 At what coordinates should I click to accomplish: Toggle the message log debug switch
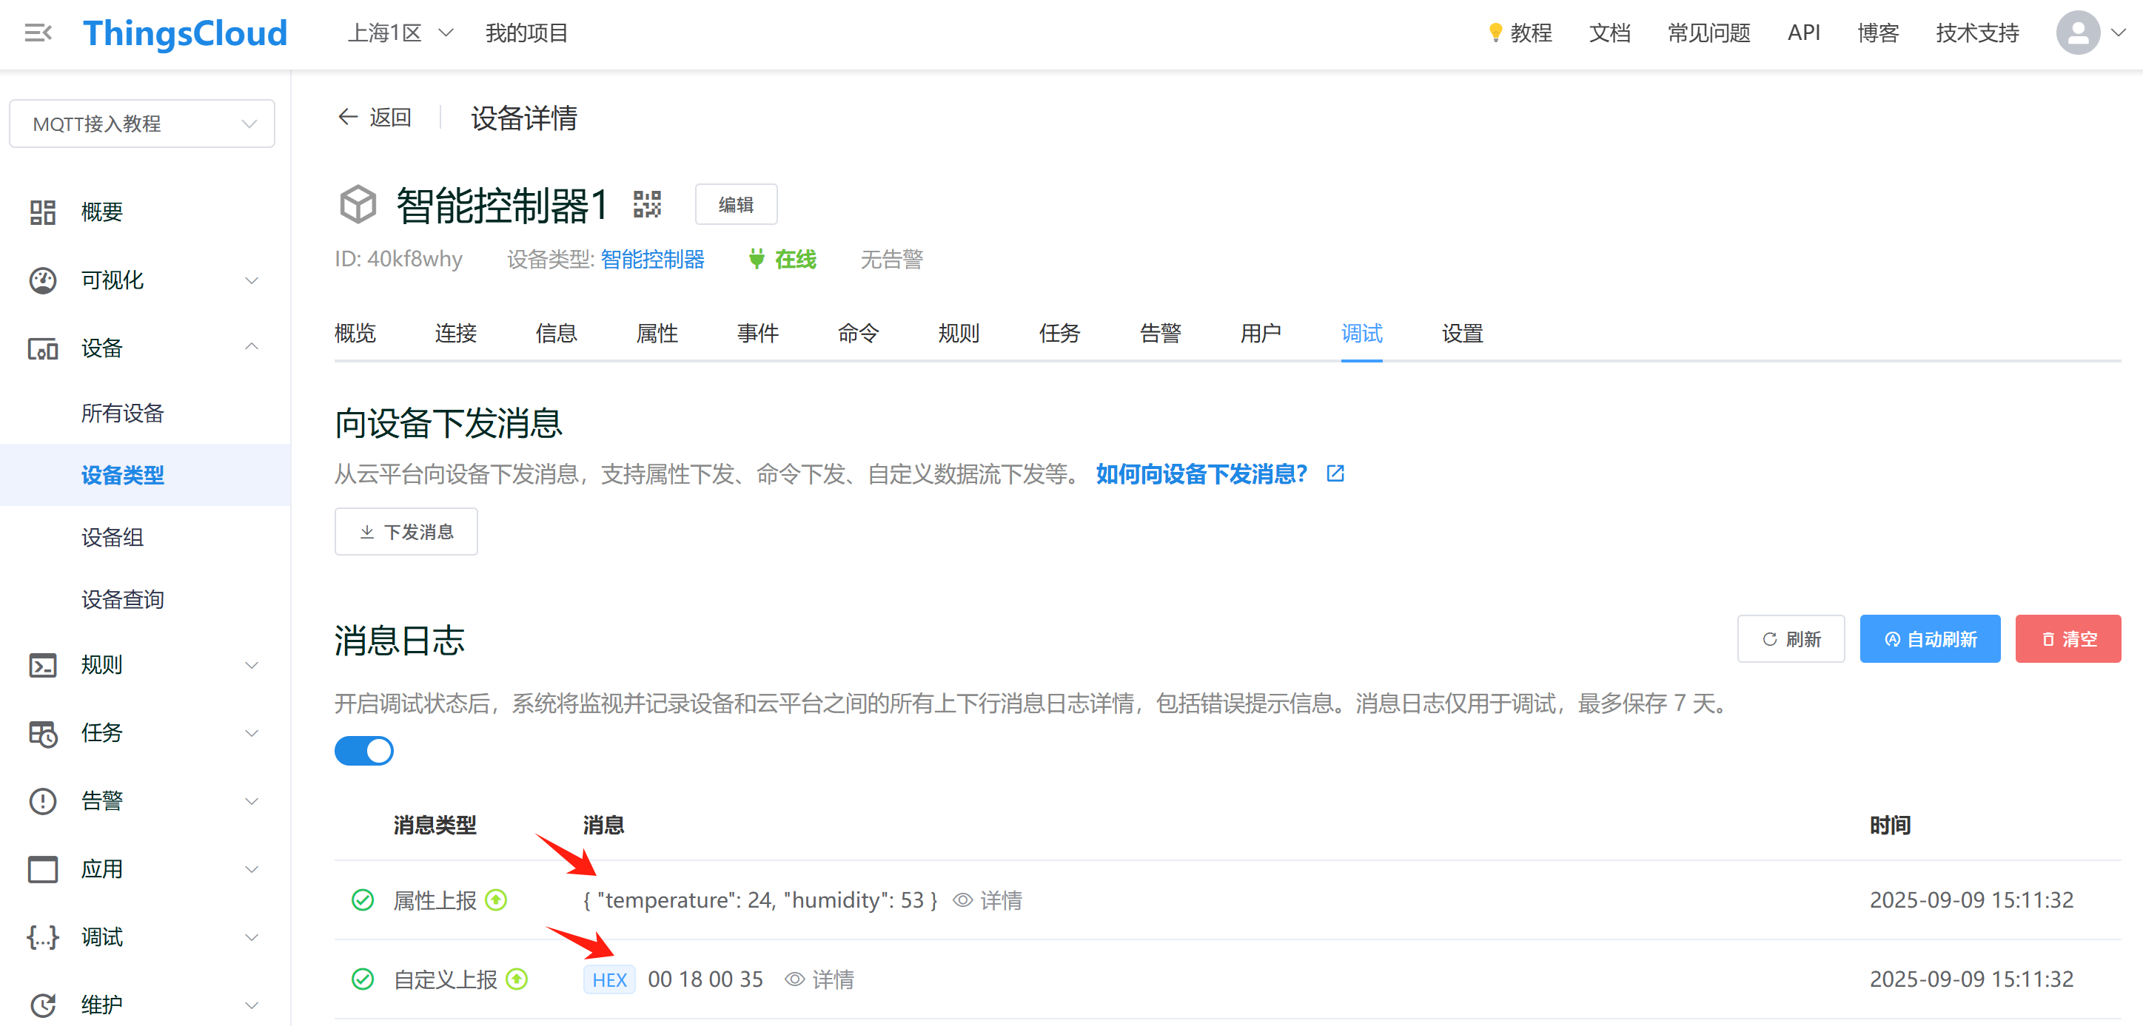[363, 751]
